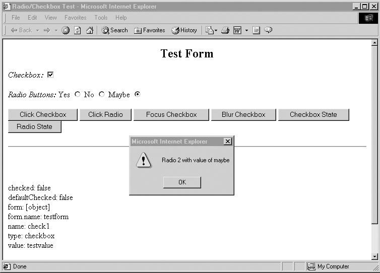Toggle the Checkbox form field

[50, 75]
